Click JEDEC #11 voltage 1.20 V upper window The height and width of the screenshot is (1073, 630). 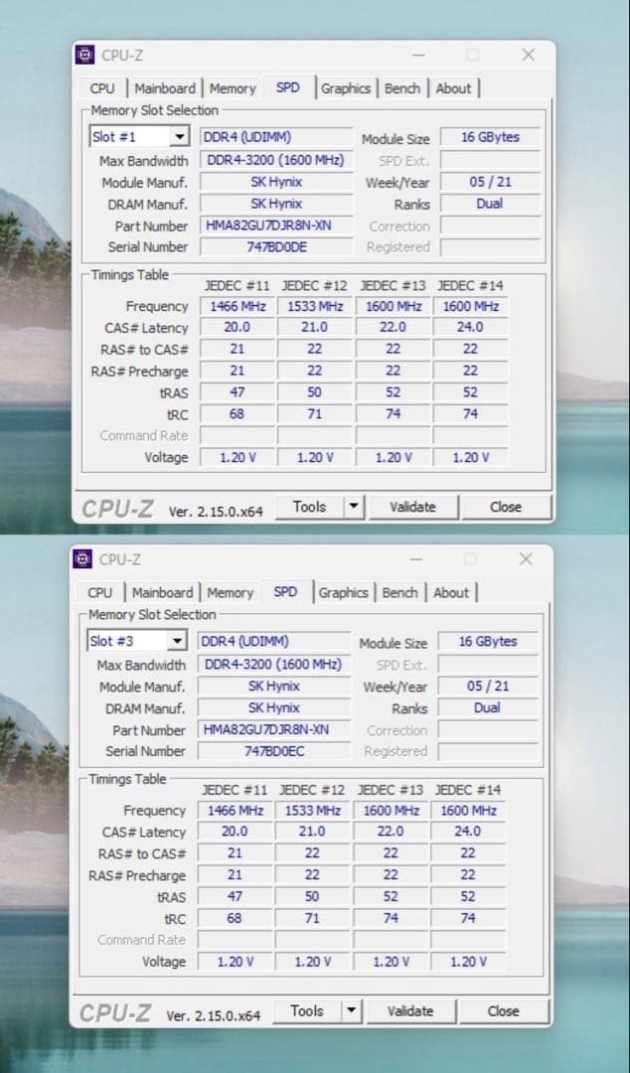coord(237,457)
